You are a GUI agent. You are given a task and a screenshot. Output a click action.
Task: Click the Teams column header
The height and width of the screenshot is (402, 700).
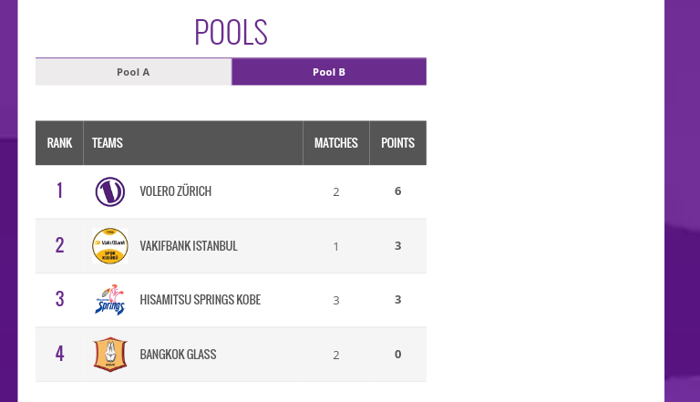tap(108, 143)
